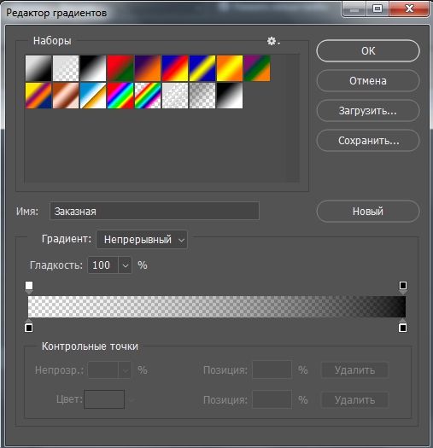Select the blue-red-yellow gradient preset
The image size is (433, 448).
(175, 68)
